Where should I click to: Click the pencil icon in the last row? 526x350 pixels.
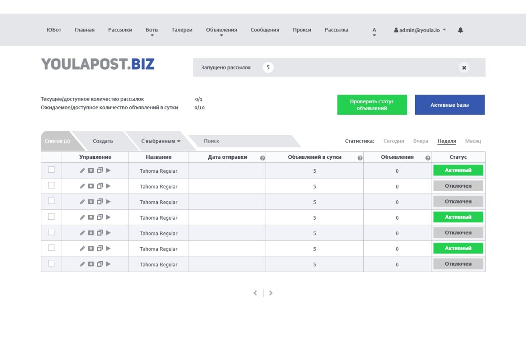point(82,264)
